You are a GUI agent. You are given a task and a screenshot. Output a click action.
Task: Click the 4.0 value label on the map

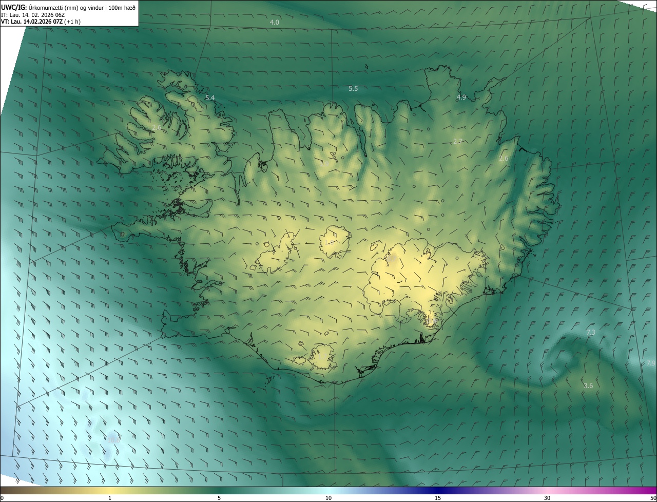[x=275, y=23]
